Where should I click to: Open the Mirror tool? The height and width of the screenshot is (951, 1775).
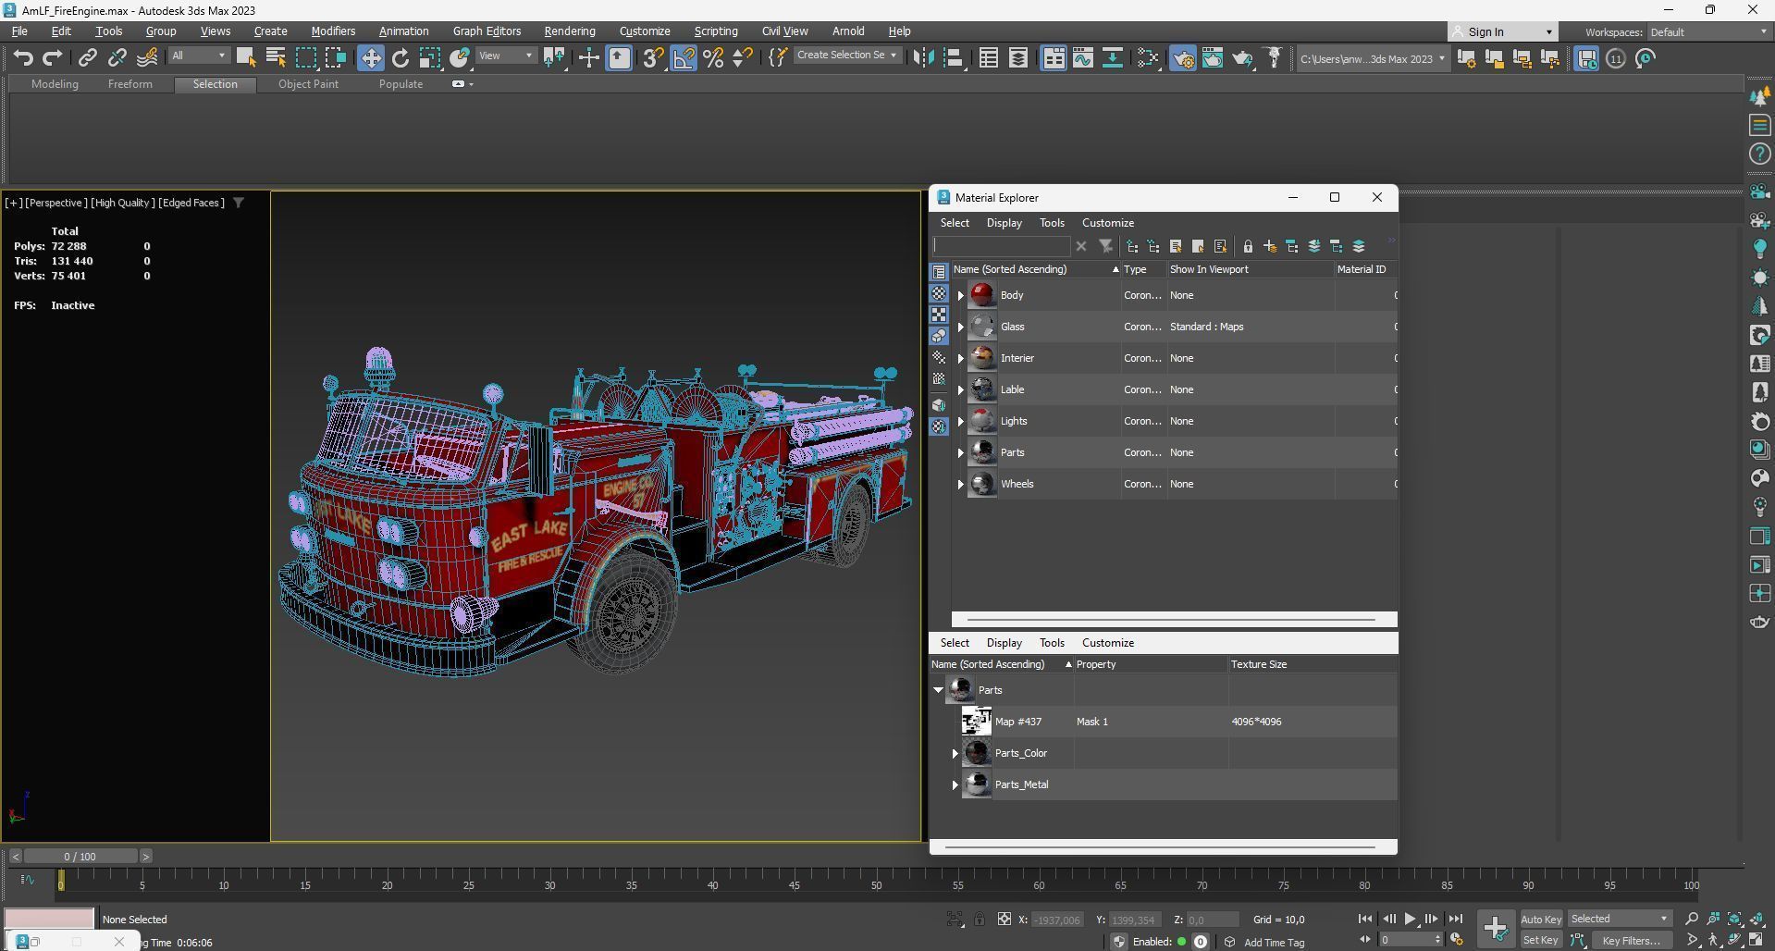pos(922,58)
